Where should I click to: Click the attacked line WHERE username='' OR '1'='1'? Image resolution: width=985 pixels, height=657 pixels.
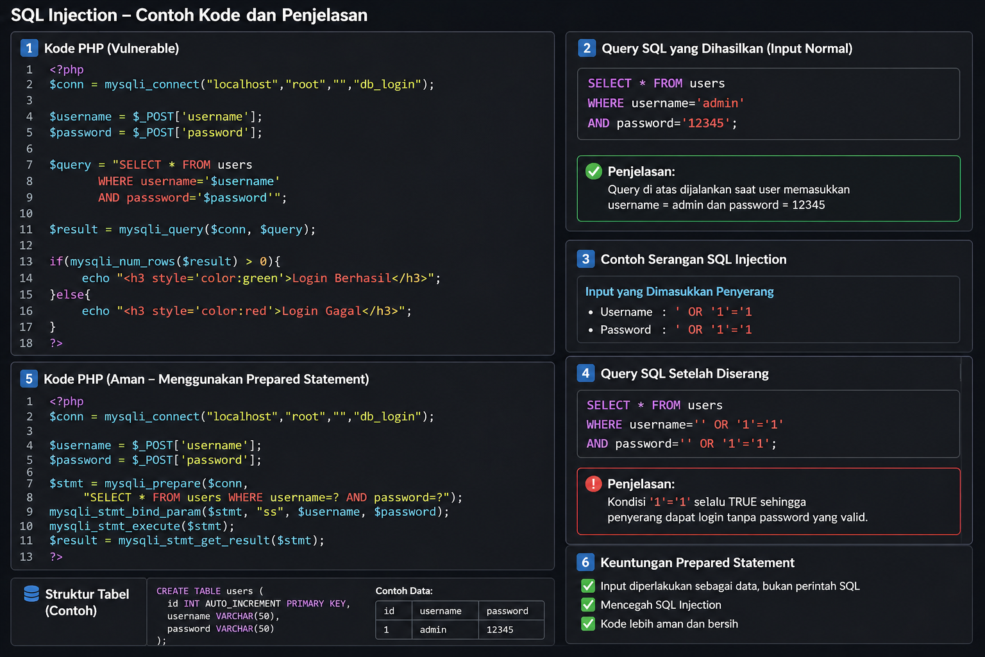pyautogui.click(x=685, y=425)
